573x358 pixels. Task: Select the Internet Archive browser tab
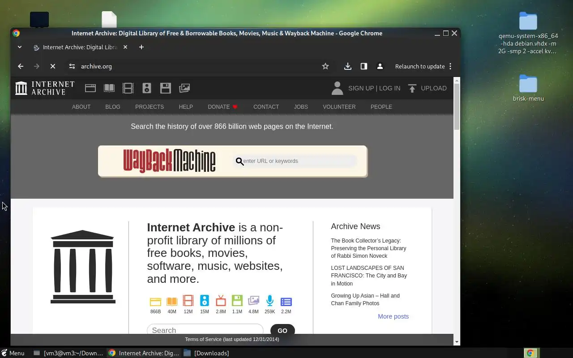(80, 47)
